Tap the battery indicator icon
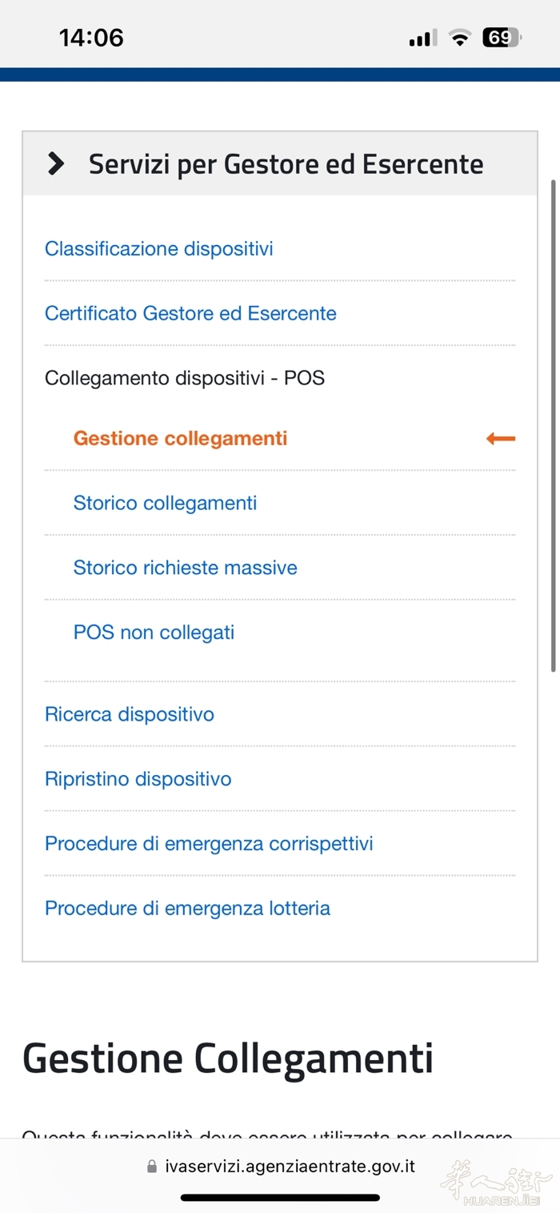This screenshot has width=560, height=1213. 501,38
